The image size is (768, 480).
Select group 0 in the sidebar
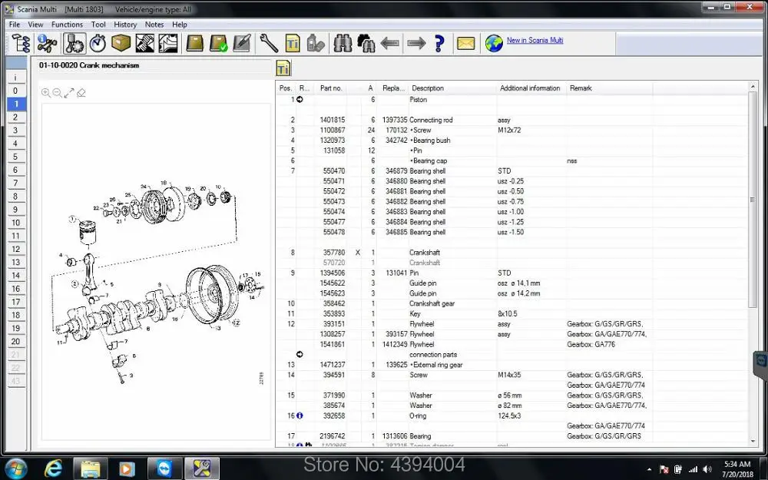point(15,91)
